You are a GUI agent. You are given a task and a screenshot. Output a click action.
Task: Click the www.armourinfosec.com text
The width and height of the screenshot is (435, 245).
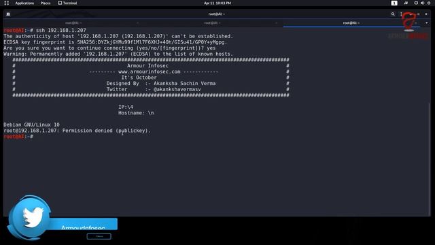click(150, 71)
